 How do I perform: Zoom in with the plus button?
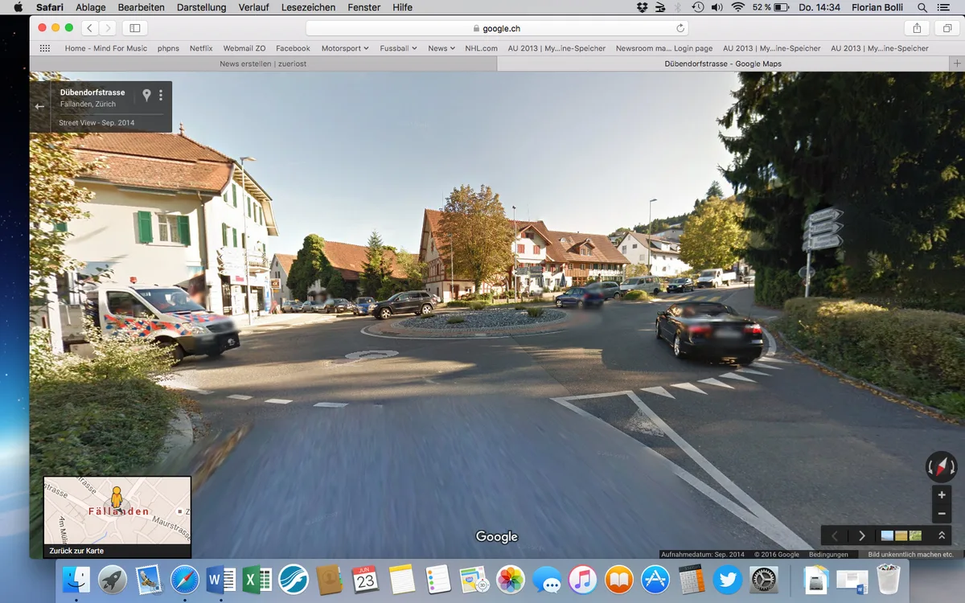(x=942, y=495)
